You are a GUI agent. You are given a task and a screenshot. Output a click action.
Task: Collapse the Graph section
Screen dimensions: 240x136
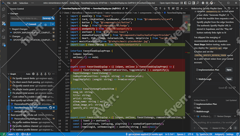tap(9, 74)
